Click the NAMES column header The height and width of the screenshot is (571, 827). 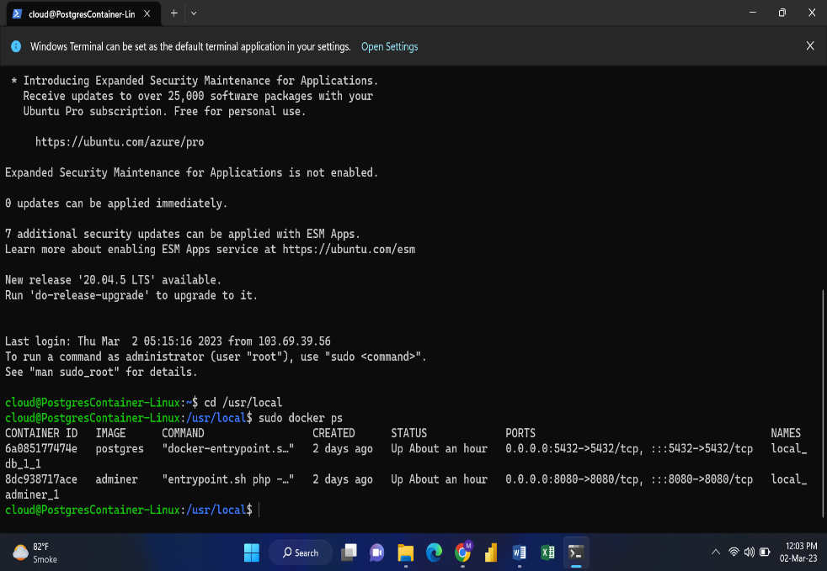pos(786,434)
